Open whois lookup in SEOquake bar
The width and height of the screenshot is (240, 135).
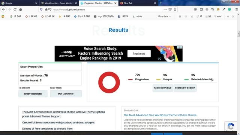point(138,16)
